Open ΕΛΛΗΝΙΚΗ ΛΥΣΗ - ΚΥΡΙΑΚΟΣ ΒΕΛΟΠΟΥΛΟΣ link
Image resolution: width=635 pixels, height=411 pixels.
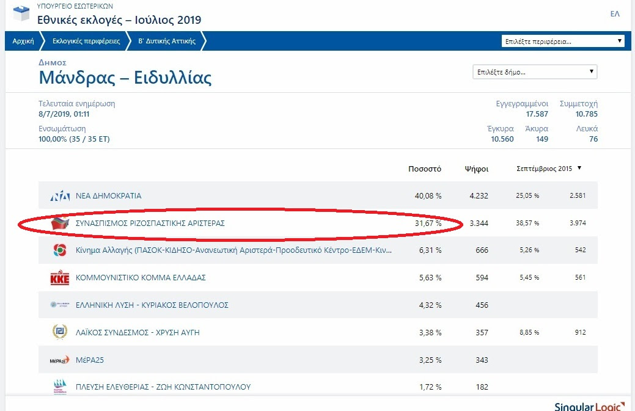(x=152, y=305)
